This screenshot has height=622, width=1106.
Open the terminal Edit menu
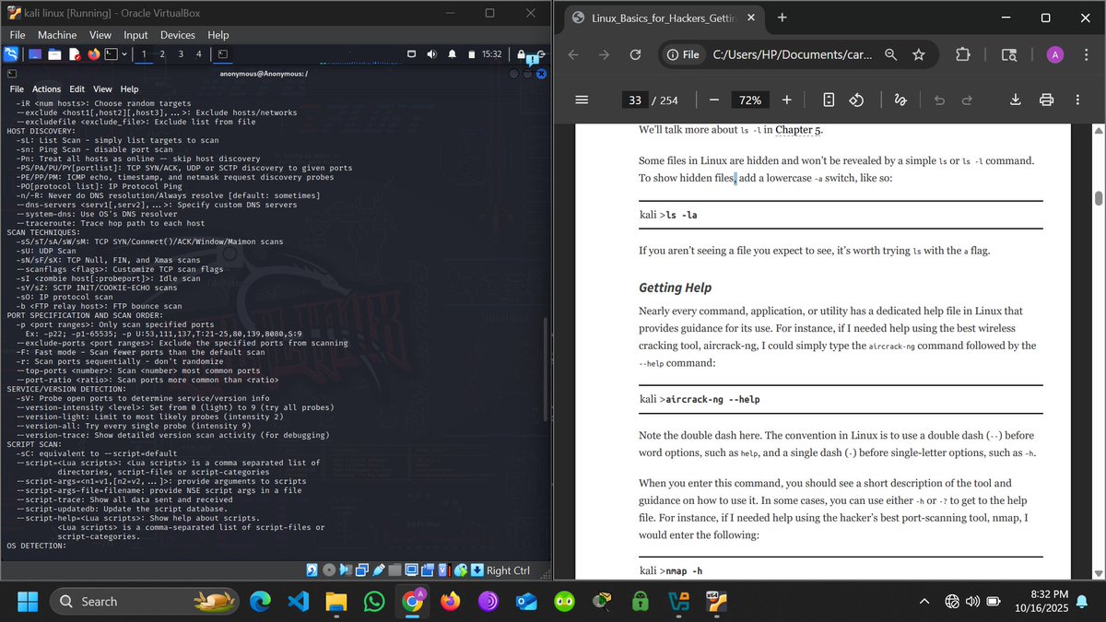(x=76, y=89)
